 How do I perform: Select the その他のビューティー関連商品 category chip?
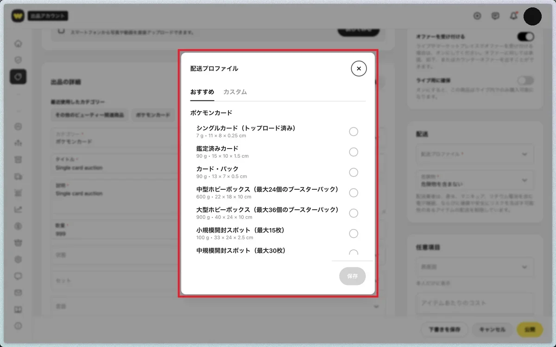coord(89,115)
